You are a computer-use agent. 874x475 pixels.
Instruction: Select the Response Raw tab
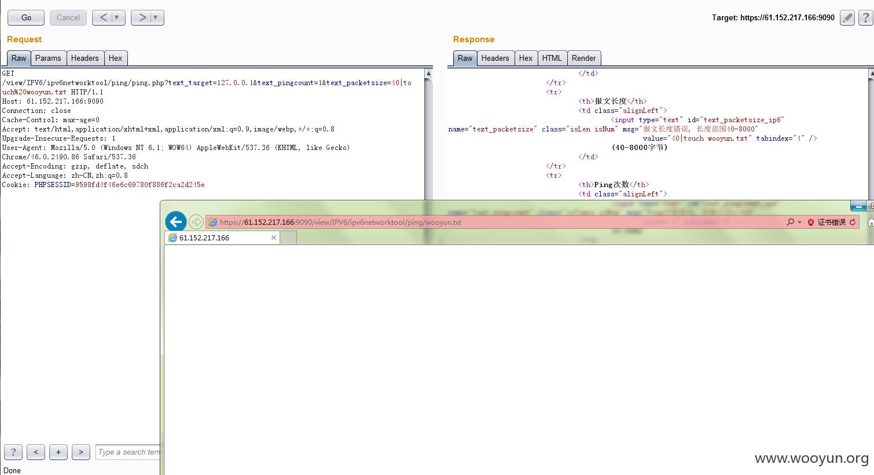click(465, 58)
